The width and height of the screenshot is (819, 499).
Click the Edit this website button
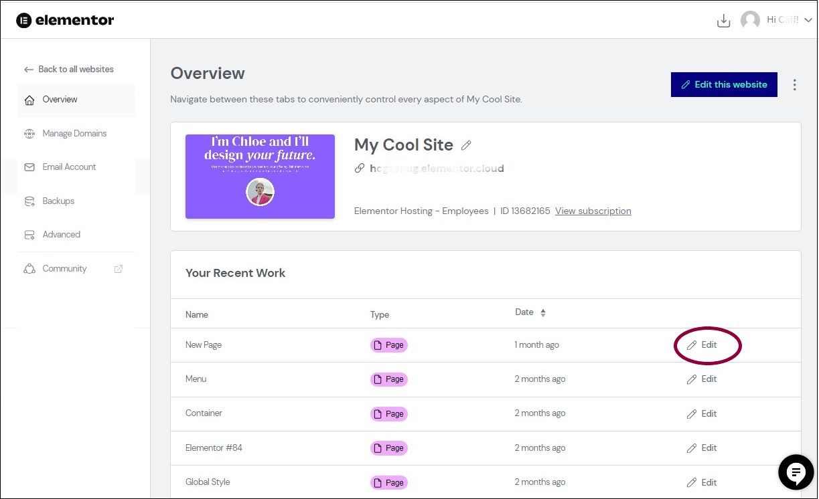click(x=724, y=84)
